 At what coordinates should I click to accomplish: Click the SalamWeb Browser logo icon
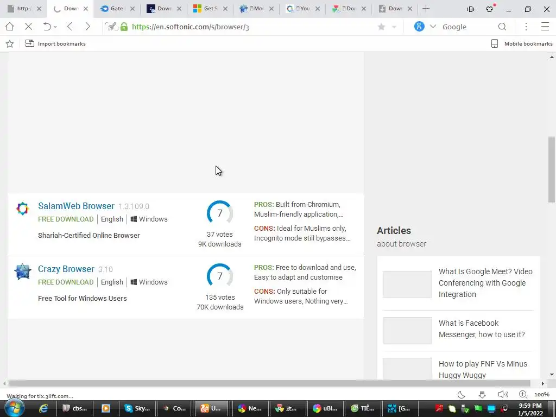tap(22, 208)
